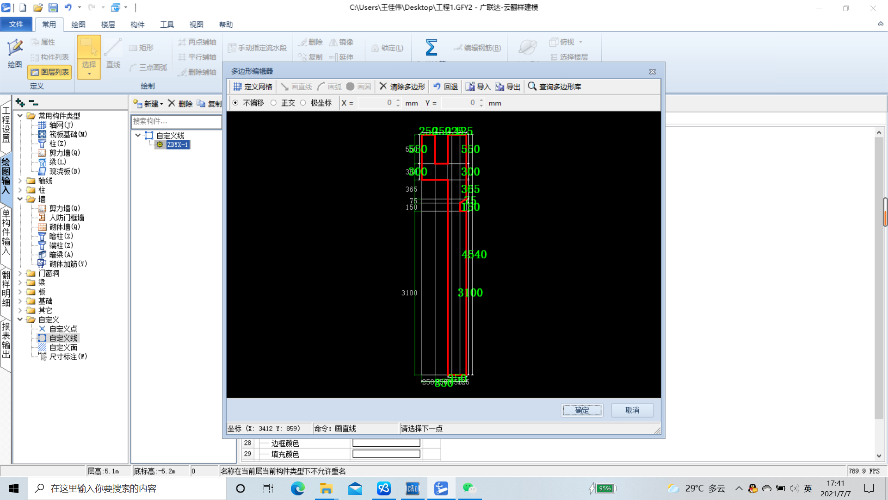Screen dimensions: 888x500
Task: Open 查询多边形库 search polygon library
Action: click(x=554, y=87)
